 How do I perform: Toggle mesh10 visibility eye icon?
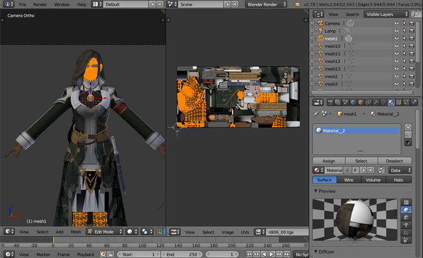(x=397, y=46)
